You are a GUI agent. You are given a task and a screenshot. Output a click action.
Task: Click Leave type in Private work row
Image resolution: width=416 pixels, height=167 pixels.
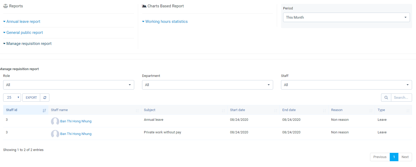(x=382, y=132)
